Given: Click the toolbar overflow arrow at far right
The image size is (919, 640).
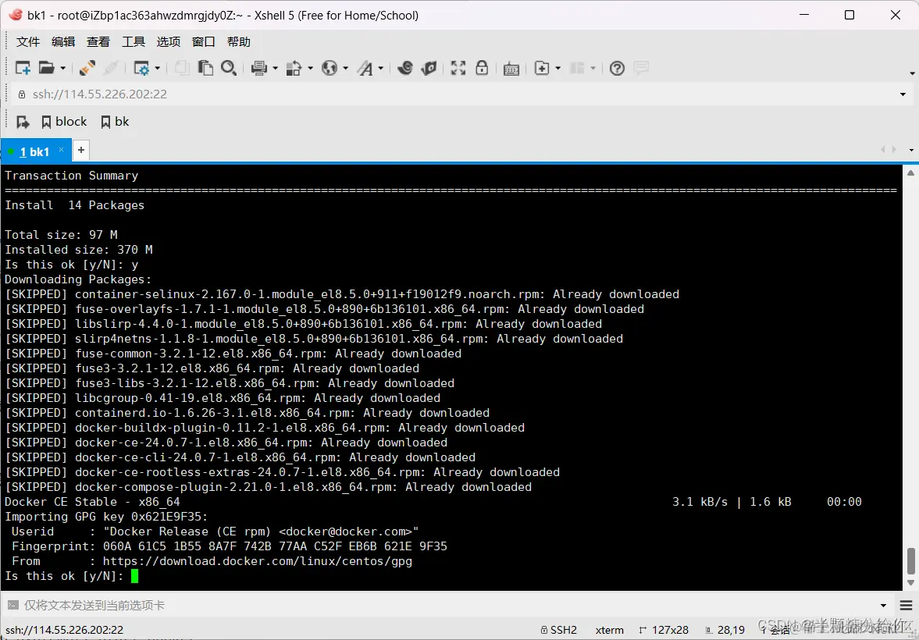Looking at the screenshot, I should (912, 73).
